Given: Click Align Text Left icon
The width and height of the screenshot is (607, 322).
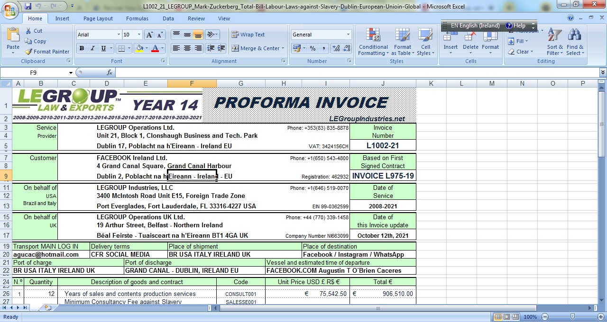Looking at the screenshot, I should coord(176,48).
